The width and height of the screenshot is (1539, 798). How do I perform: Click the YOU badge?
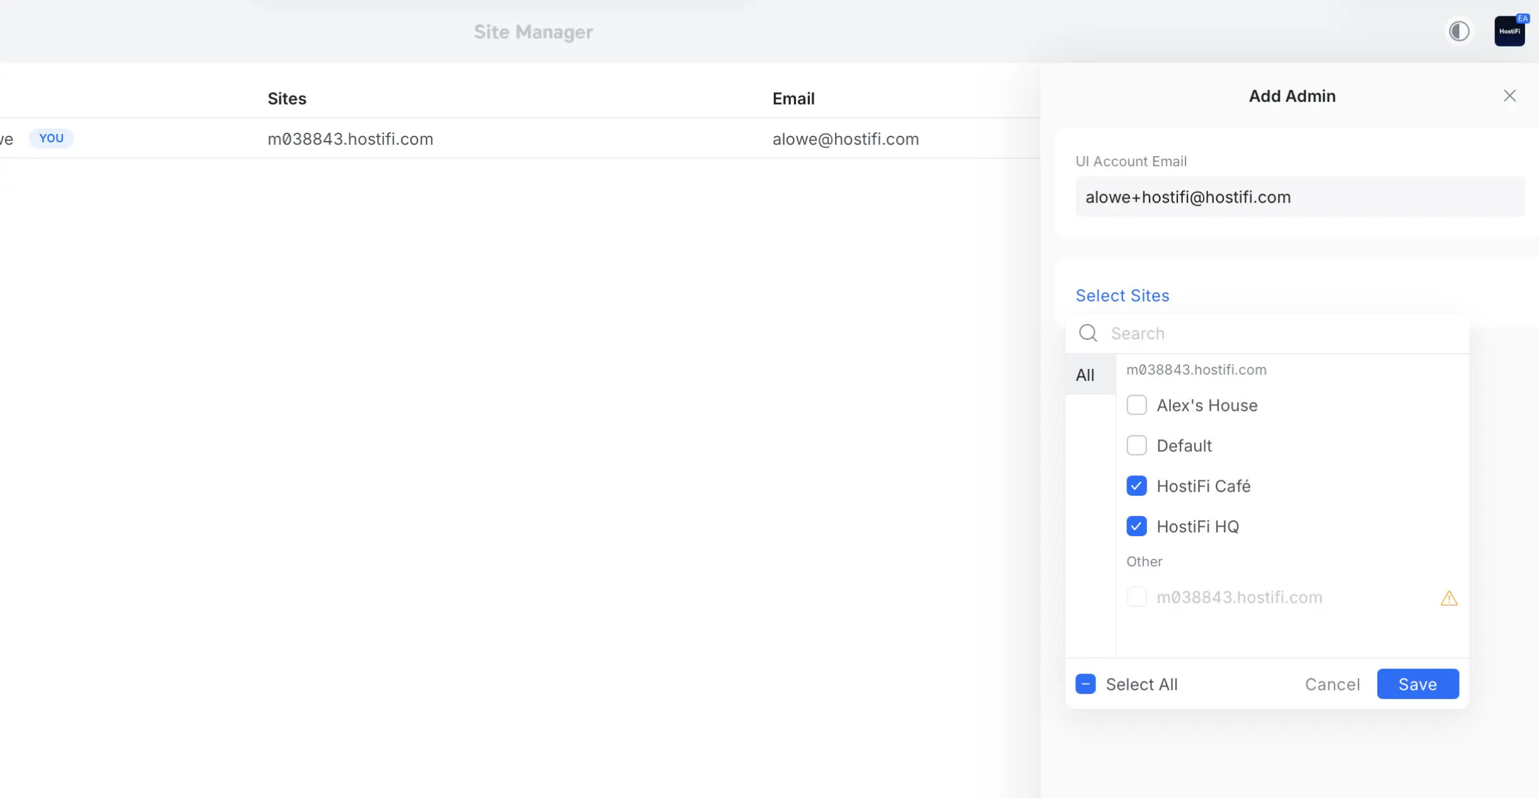coord(51,138)
